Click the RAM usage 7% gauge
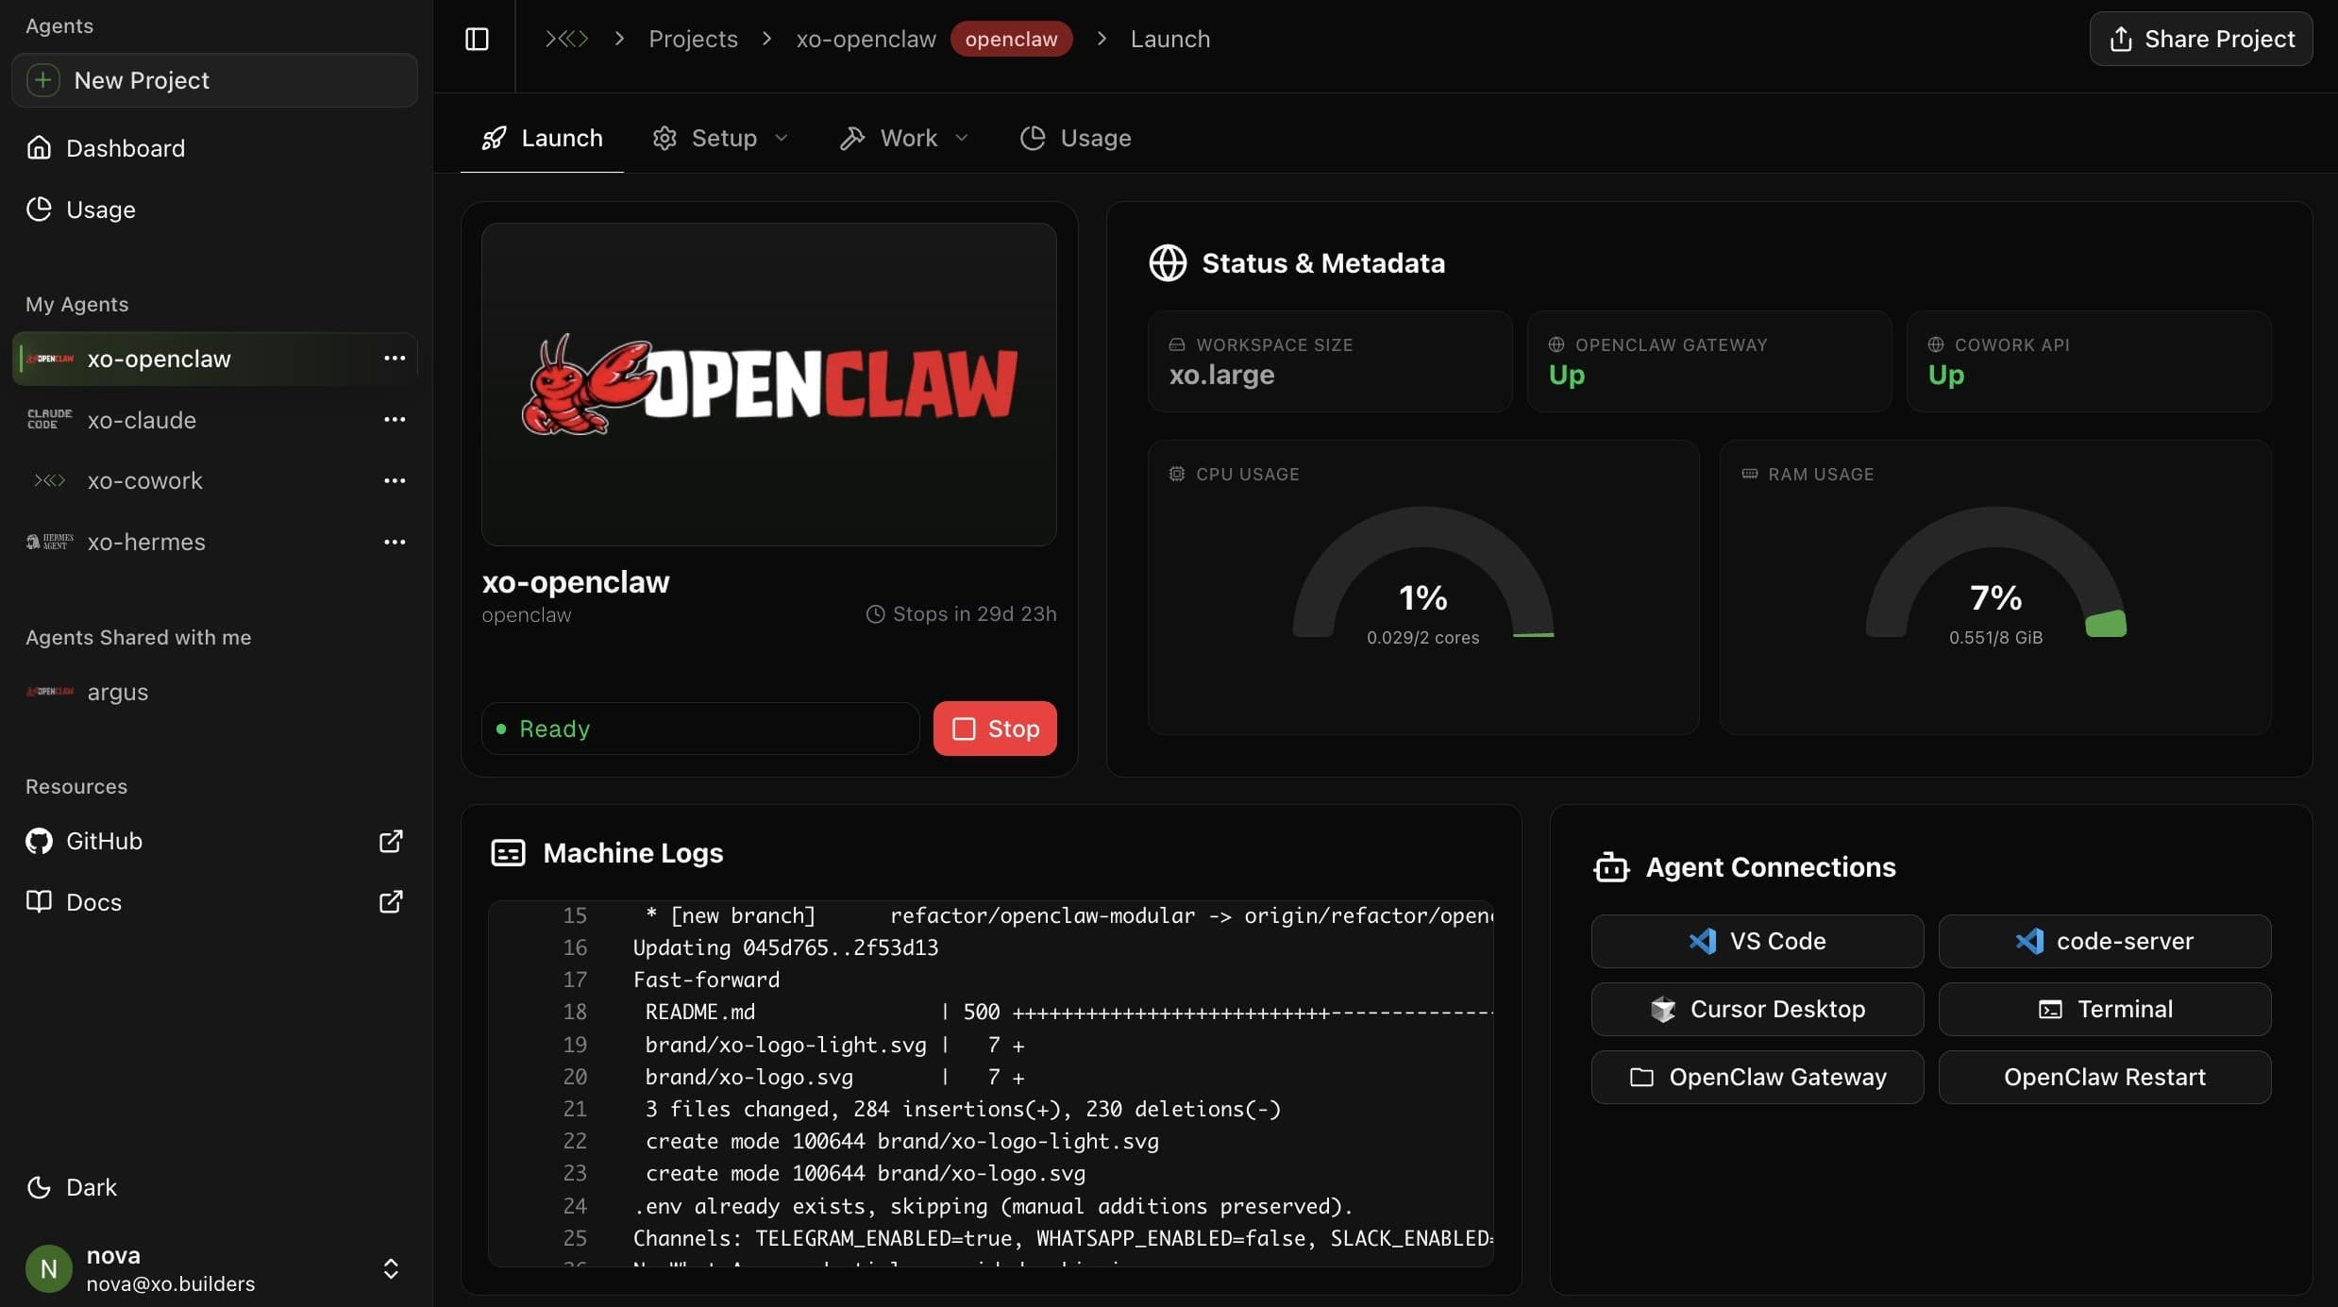The width and height of the screenshot is (2338, 1307). click(x=1995, y=576)
